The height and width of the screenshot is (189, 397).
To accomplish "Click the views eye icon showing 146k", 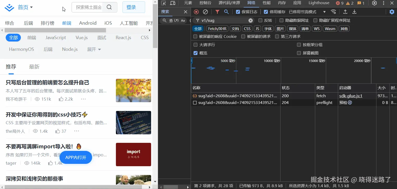I will pos(27,163).
